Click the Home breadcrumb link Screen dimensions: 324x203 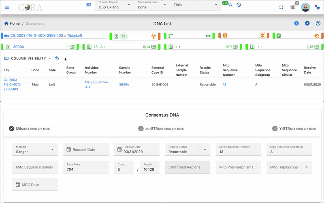[15, 24]
